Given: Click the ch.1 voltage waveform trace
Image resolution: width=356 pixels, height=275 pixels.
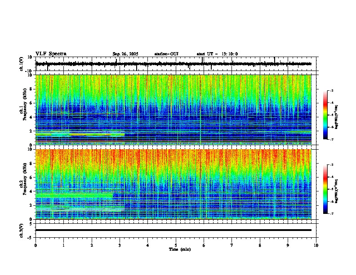Looking at the screenshot, I should tap(173, 64).
